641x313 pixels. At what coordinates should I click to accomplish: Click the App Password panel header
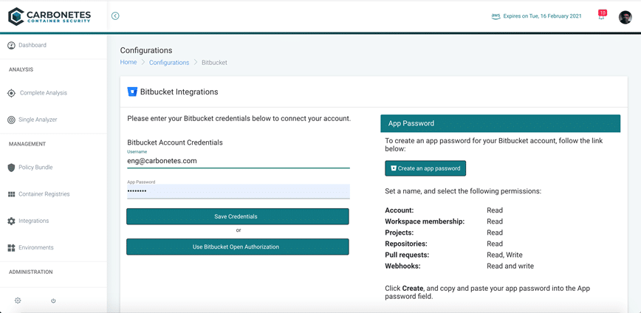click(x=501, y=123)
